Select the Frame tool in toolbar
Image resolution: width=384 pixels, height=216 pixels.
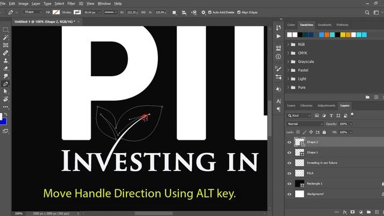(5, 45)
